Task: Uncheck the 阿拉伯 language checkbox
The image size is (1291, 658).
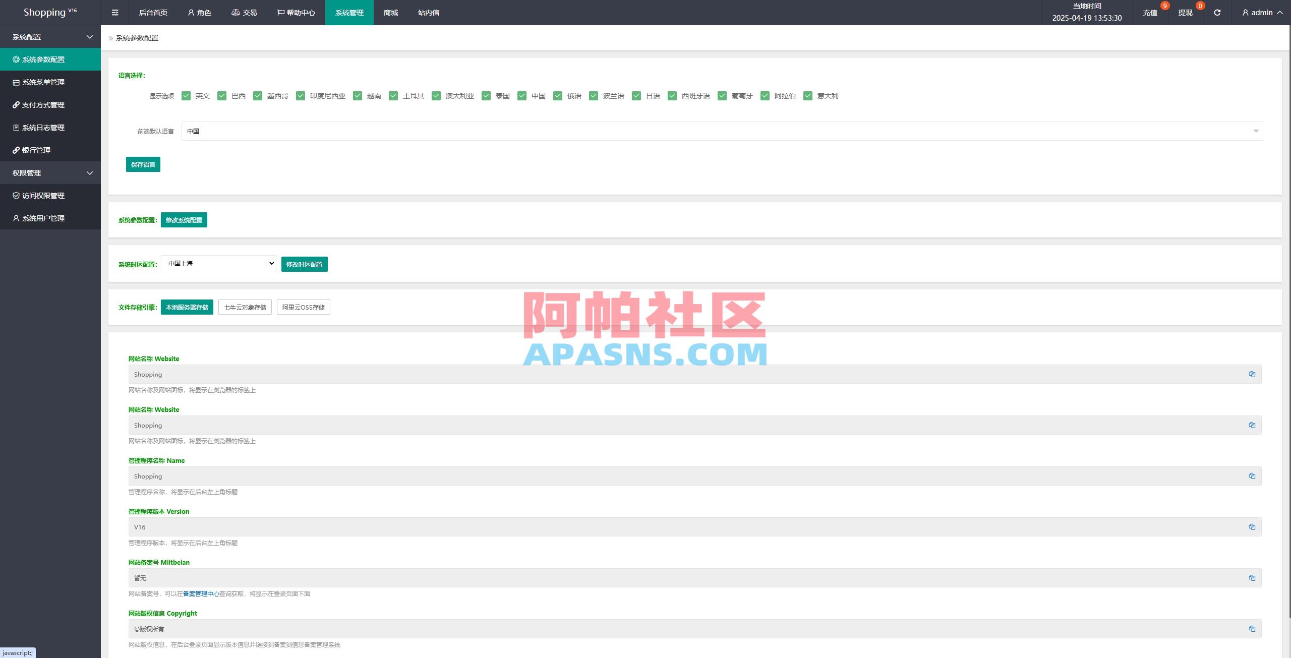Action: point(766,95)
